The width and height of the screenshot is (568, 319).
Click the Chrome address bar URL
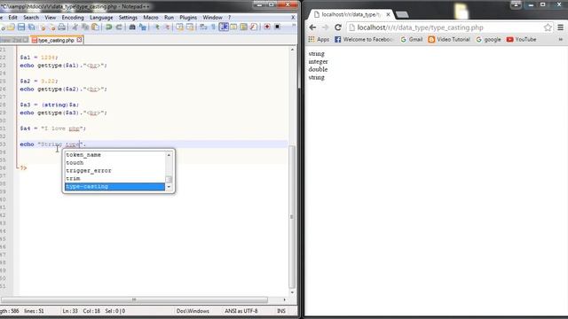420,27
